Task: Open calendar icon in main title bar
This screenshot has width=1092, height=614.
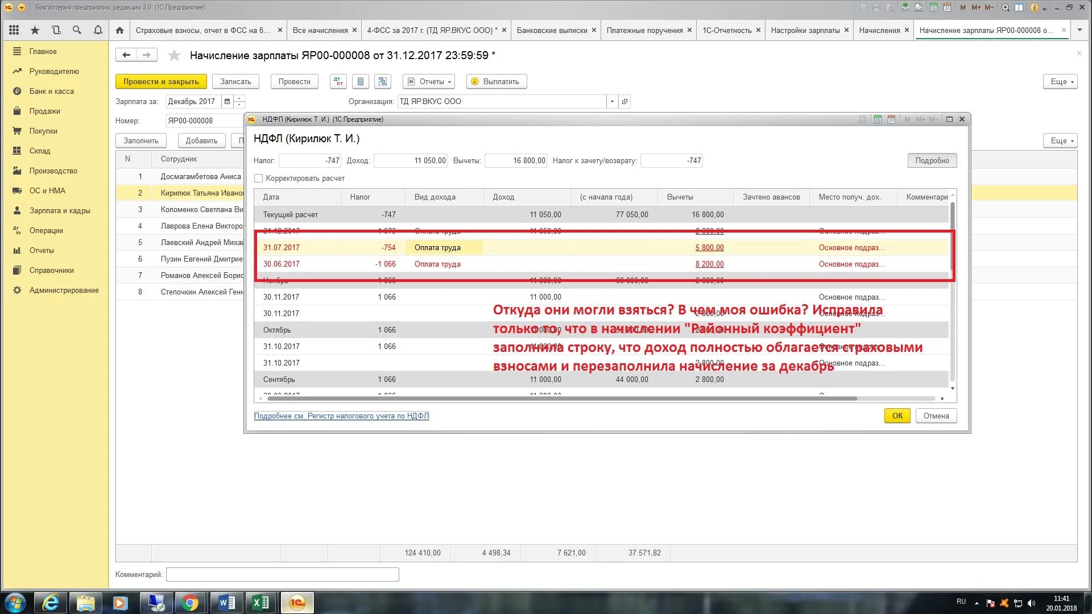Action: [947, 7]
